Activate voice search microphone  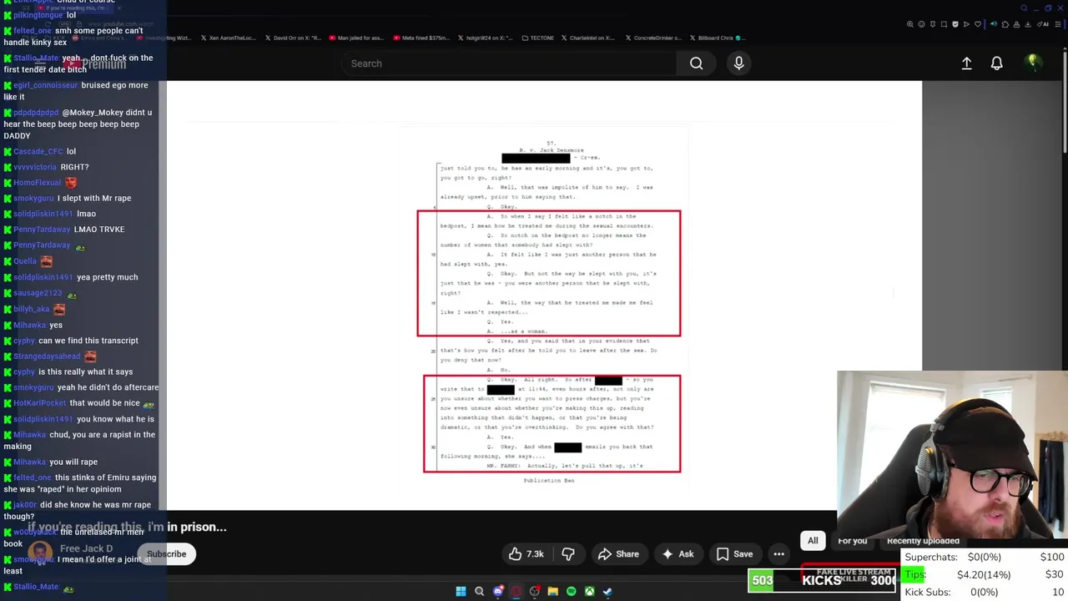coord(738,63)
